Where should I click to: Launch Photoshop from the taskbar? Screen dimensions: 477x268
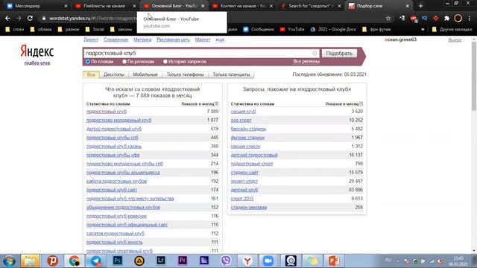[118, 261]
